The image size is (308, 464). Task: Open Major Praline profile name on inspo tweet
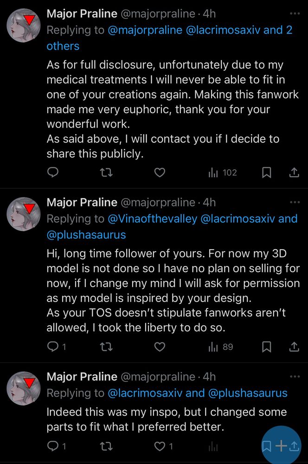click(x=82, y=377)
